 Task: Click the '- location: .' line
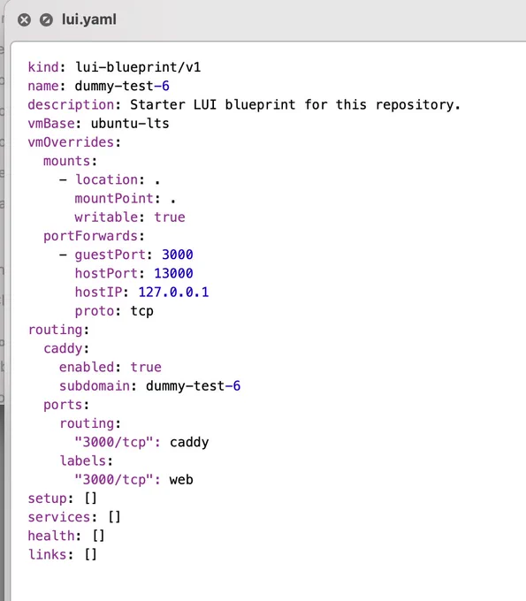click(110, 179)
